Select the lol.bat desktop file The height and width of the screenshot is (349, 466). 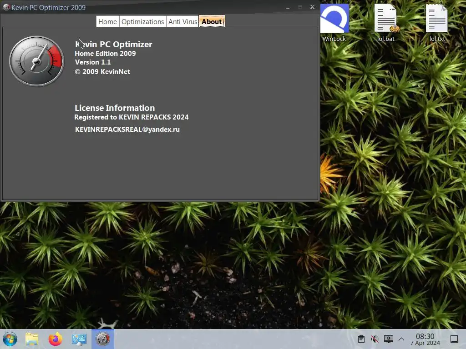386,23
